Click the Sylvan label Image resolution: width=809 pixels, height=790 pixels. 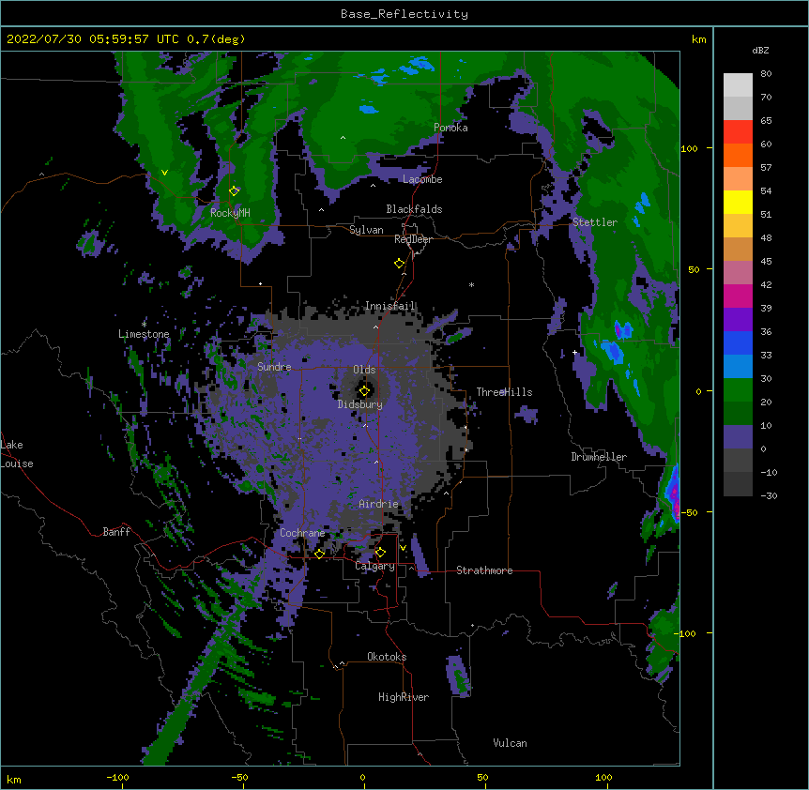(x=366, y=230)
